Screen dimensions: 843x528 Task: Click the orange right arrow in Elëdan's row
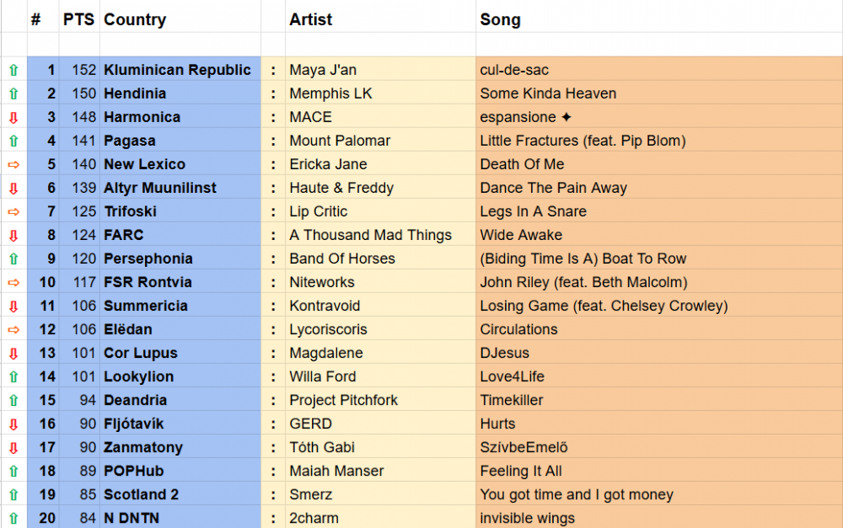[13, 329]
